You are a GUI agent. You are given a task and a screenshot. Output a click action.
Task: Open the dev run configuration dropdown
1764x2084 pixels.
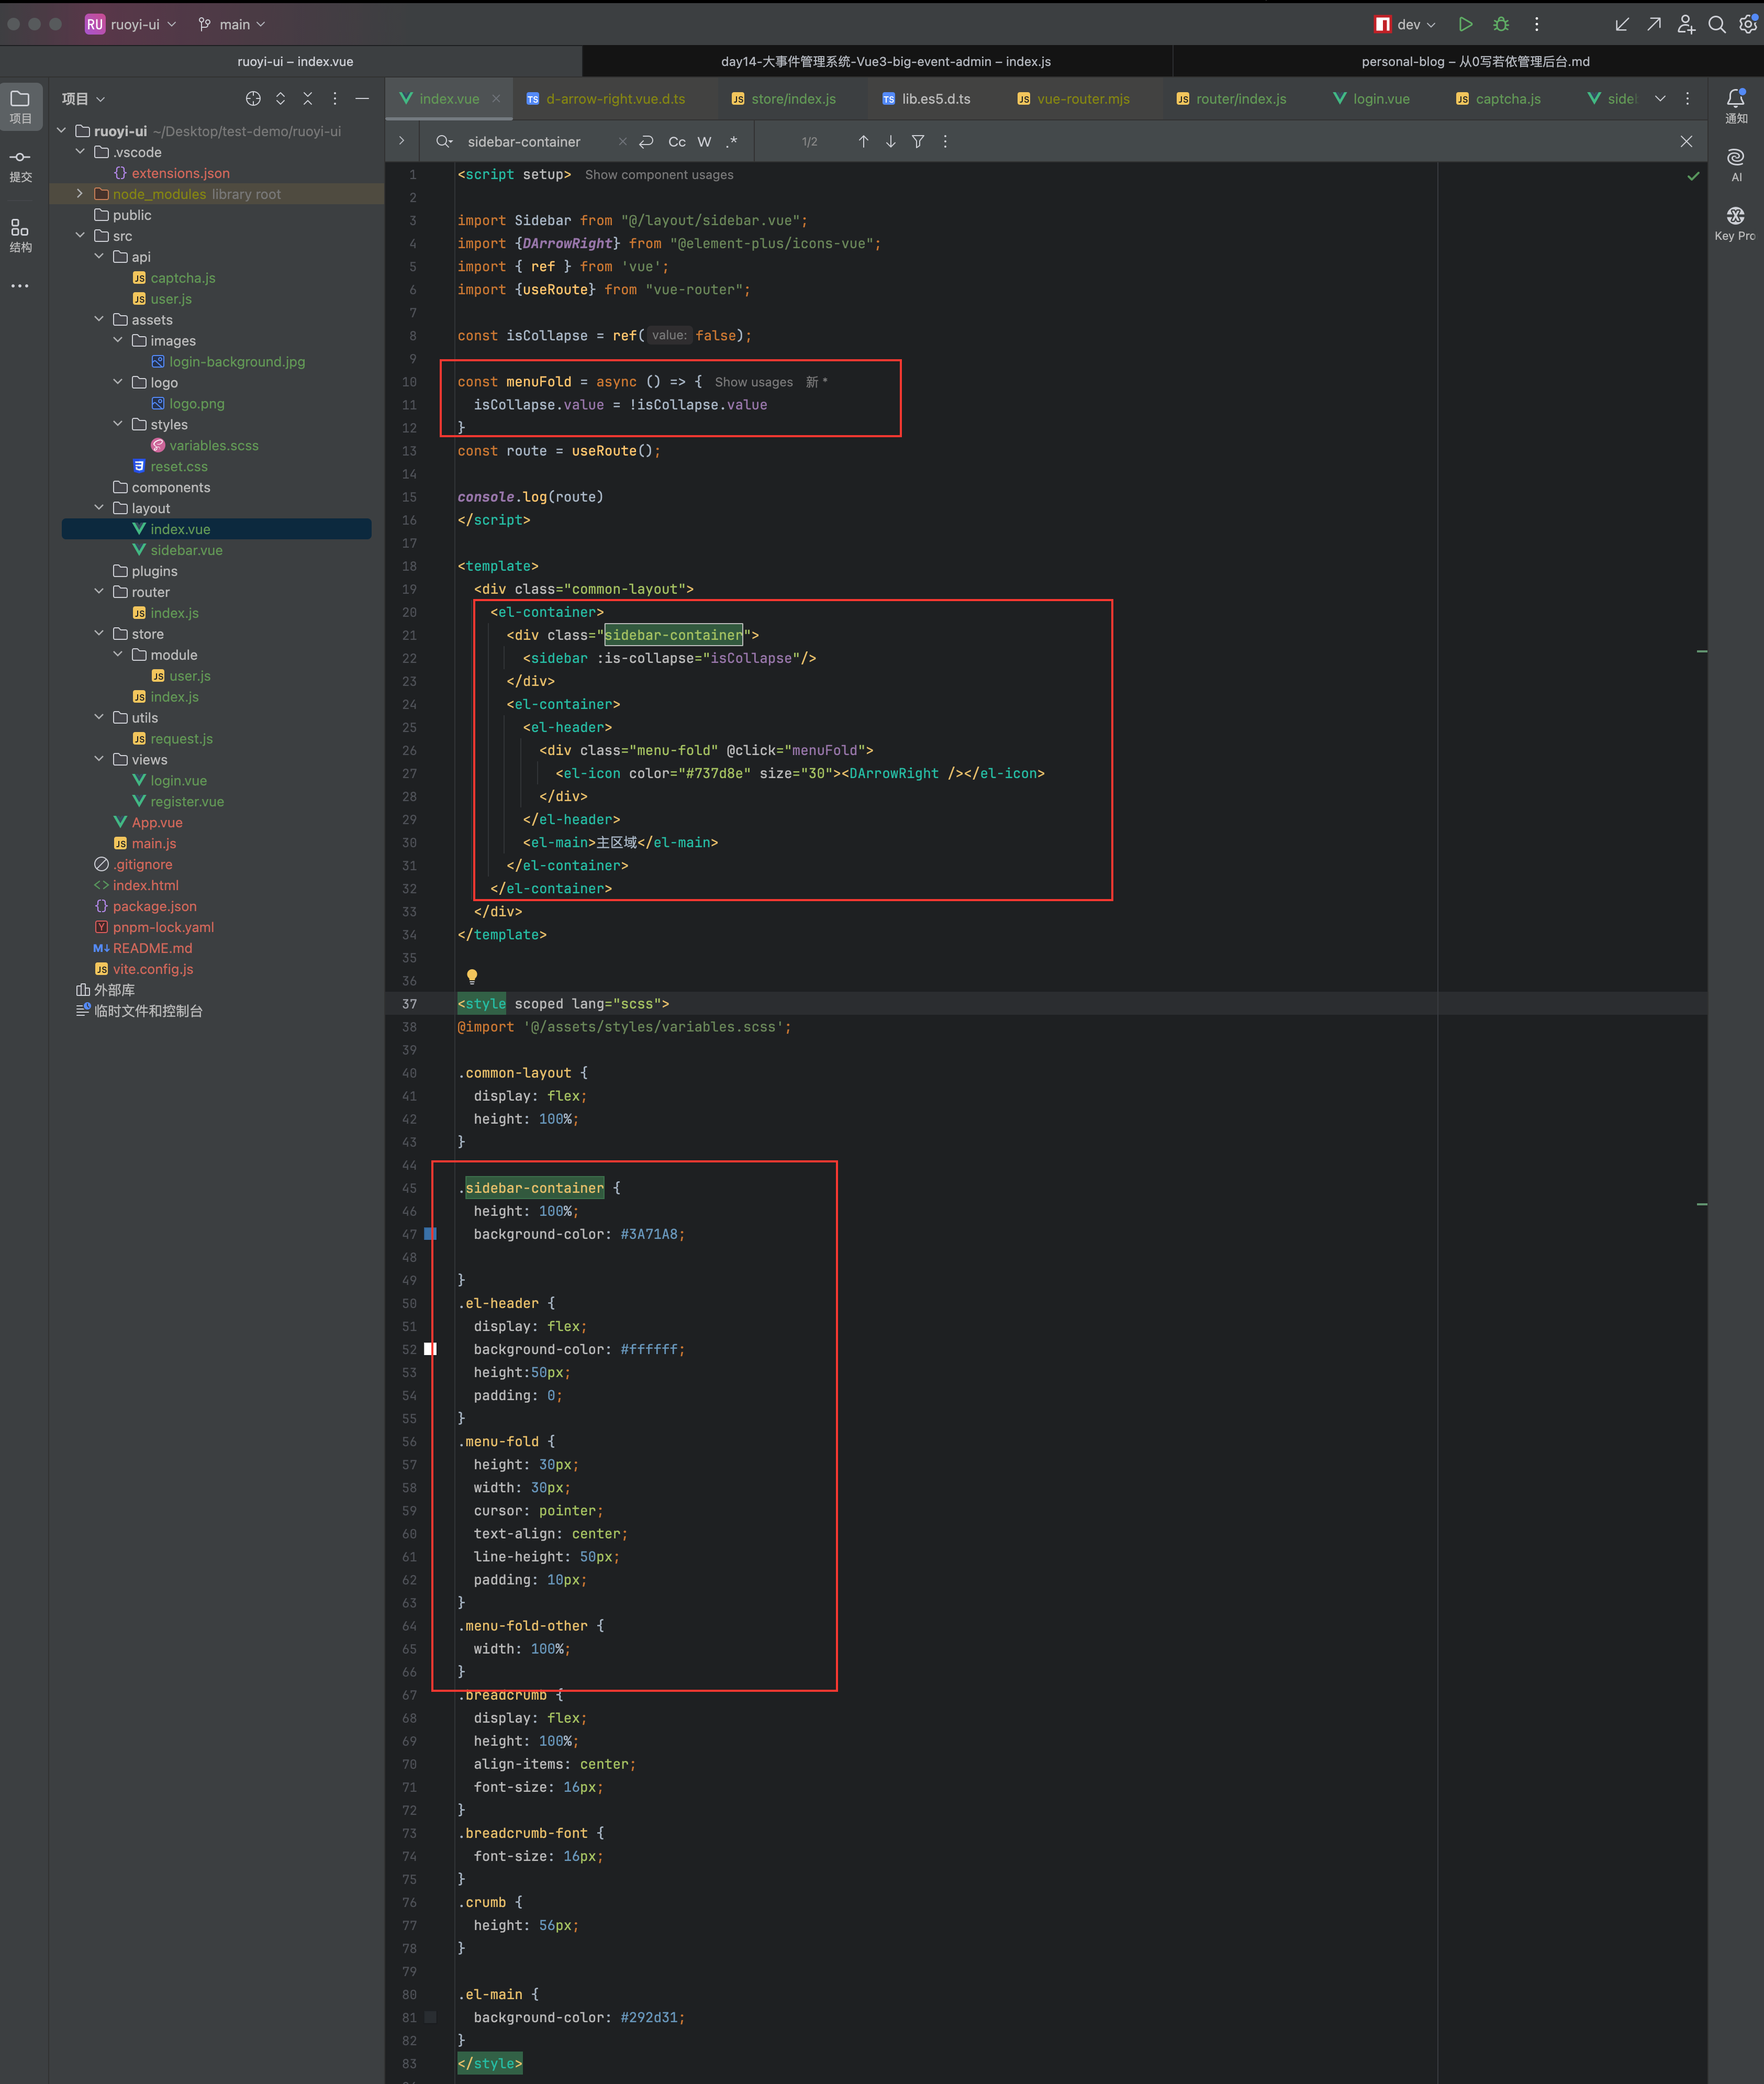1406,24
